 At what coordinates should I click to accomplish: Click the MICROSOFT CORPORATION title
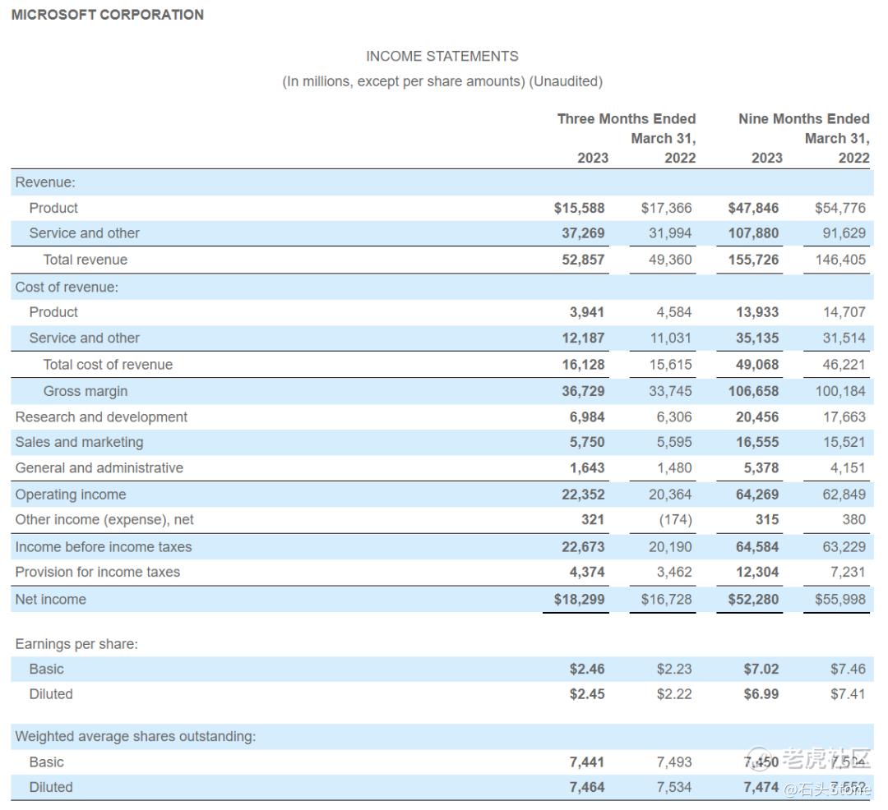click(x=107, y=14)
